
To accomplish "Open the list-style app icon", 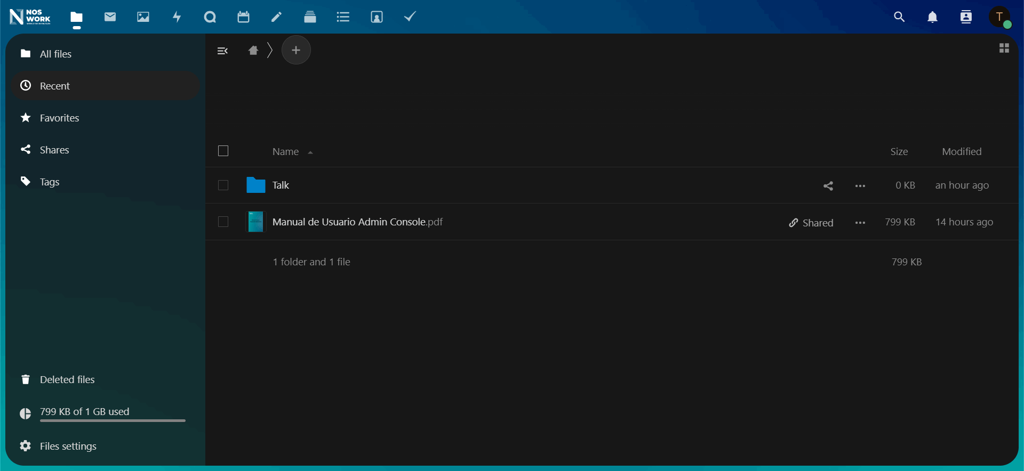I will (343, 17).
